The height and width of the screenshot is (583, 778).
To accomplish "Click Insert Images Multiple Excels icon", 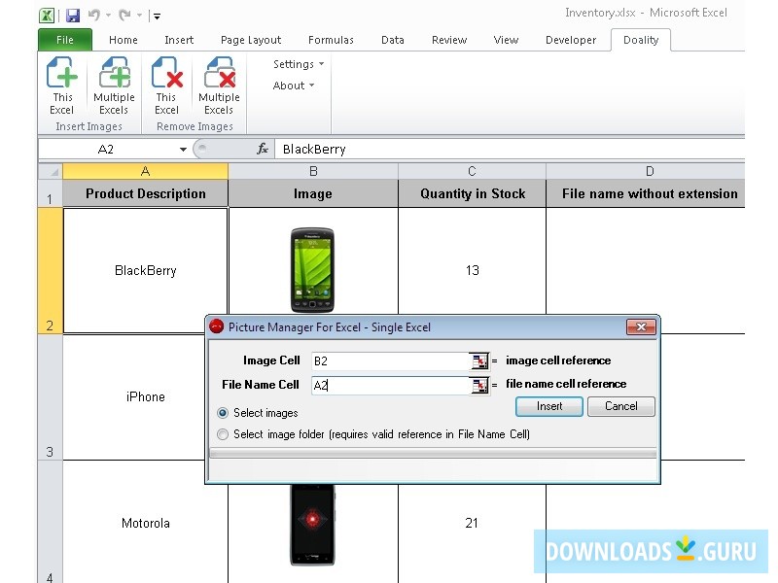I will (114, 86).
